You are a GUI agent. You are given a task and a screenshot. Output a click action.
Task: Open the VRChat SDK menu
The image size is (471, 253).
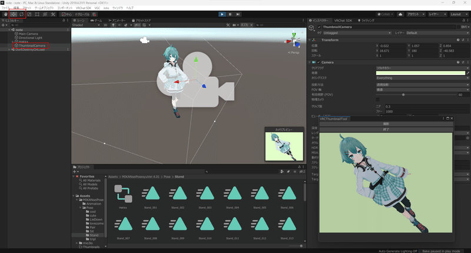click(83, 8)
